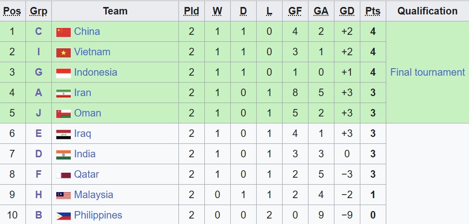This screenshot has width=469, height=224.
Task: Click the Iran flag icon
Action: coord(63,94)
